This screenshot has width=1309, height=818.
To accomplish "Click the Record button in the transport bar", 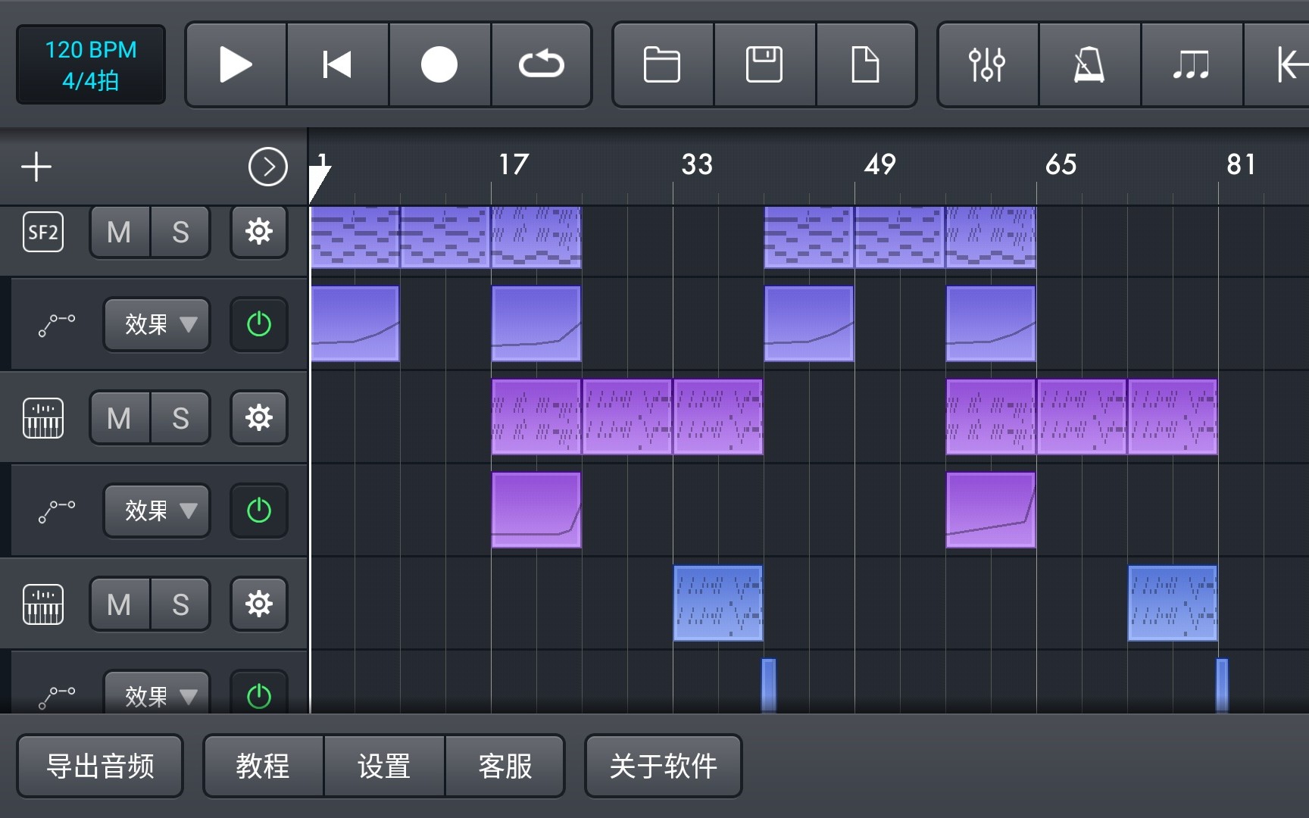I will (439, 64).
